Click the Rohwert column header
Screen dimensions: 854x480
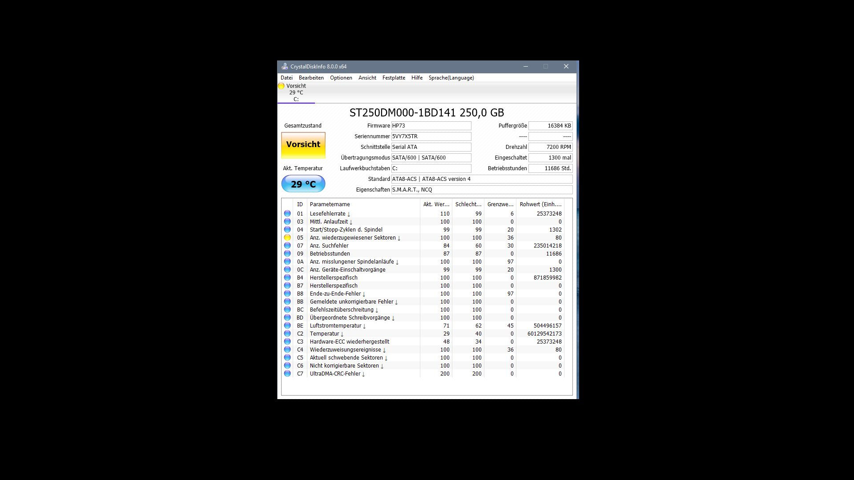pyautogui.click(x=540, y=204)
